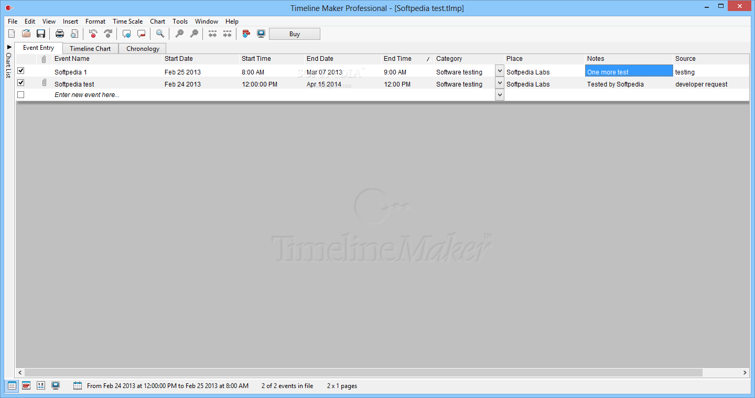Compress the time scale with the inward arrows icon
This screenshot has height=398, width=755.
coord(227,34)
